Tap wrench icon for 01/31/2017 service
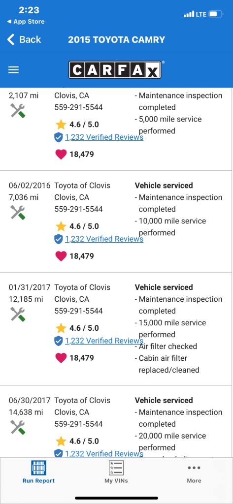The height and width of the screenshot is (504, 233). pos(18,315)
